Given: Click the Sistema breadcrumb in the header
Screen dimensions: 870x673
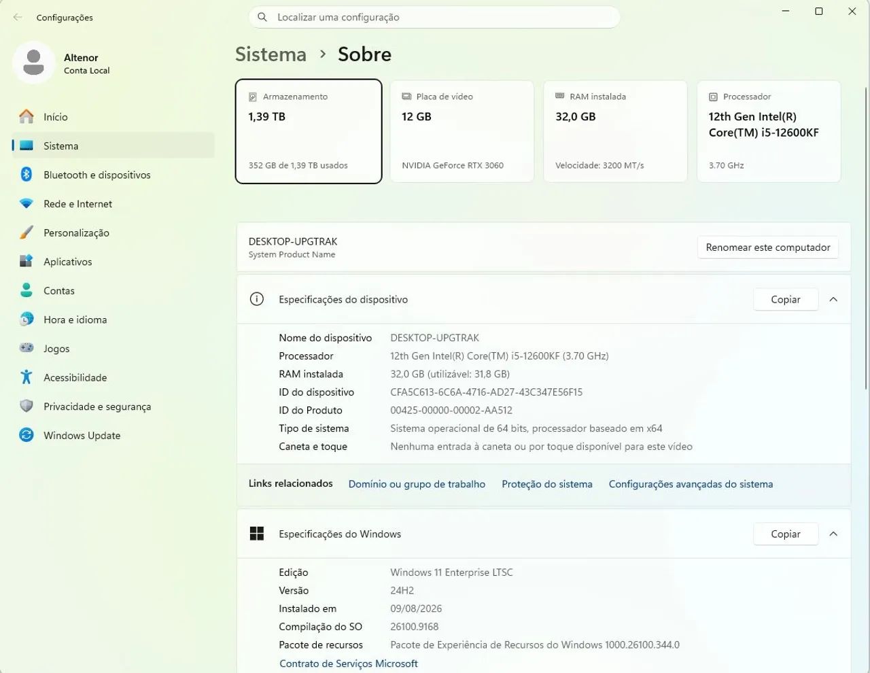Looking at the screenshot, I should click(271, 54).
